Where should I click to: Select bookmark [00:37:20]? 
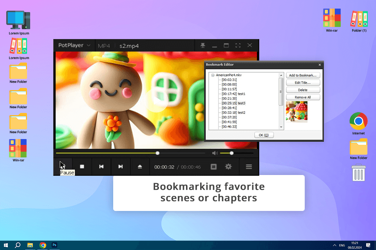(x=229, y=117)
